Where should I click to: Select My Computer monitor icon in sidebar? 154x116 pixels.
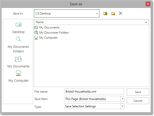coord(18,73)
